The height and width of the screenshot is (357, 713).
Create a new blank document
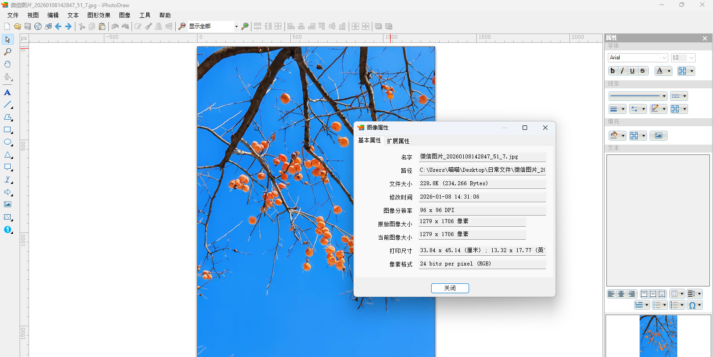click(x=7, y=26)
